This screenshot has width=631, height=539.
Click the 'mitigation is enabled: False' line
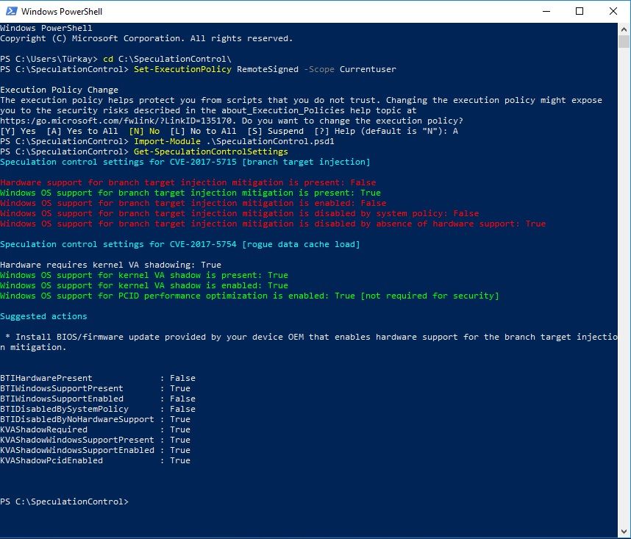pos(193,203)
